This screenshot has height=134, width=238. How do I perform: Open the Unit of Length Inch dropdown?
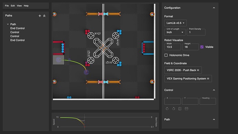(x=175, y=32)
